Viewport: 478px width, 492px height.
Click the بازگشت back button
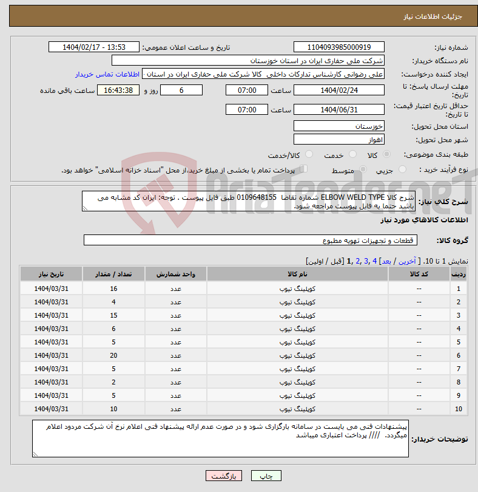point(224,476)
